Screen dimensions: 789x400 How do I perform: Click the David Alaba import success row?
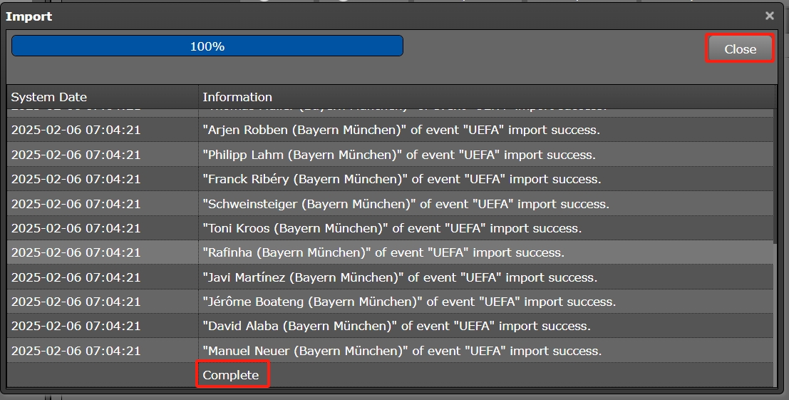click(x=396, y=326)
